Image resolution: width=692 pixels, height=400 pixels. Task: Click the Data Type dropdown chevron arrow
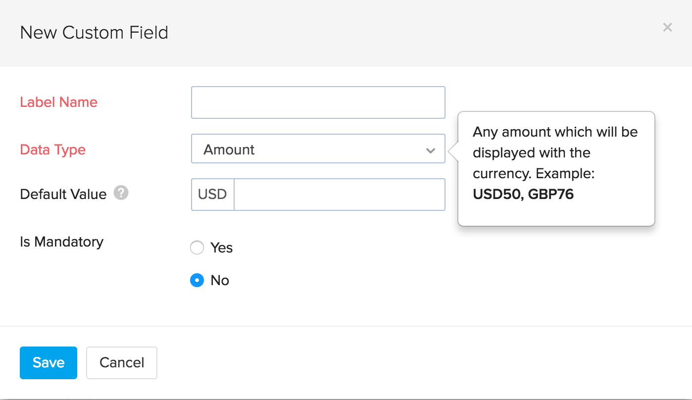point(430,150)
